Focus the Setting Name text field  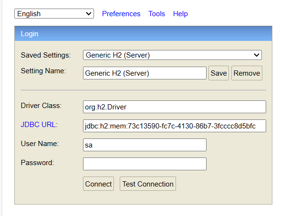(x=145, y=73)
